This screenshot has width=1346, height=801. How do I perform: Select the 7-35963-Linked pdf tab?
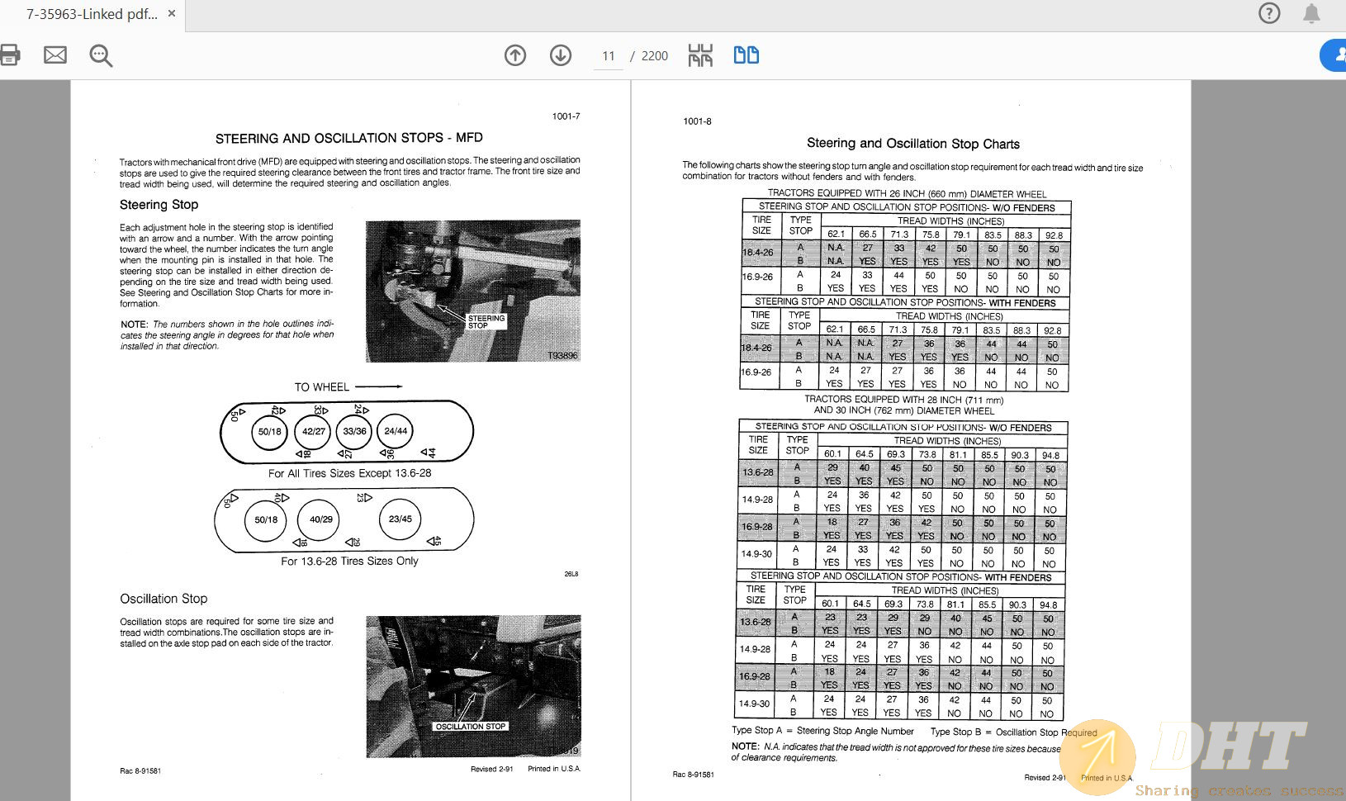(91, 14)
